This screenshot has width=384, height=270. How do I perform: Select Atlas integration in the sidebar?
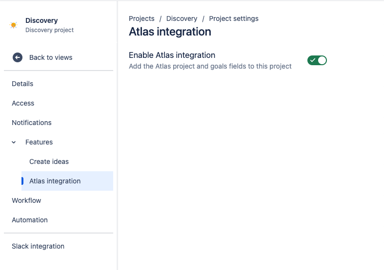pos(55,181)
